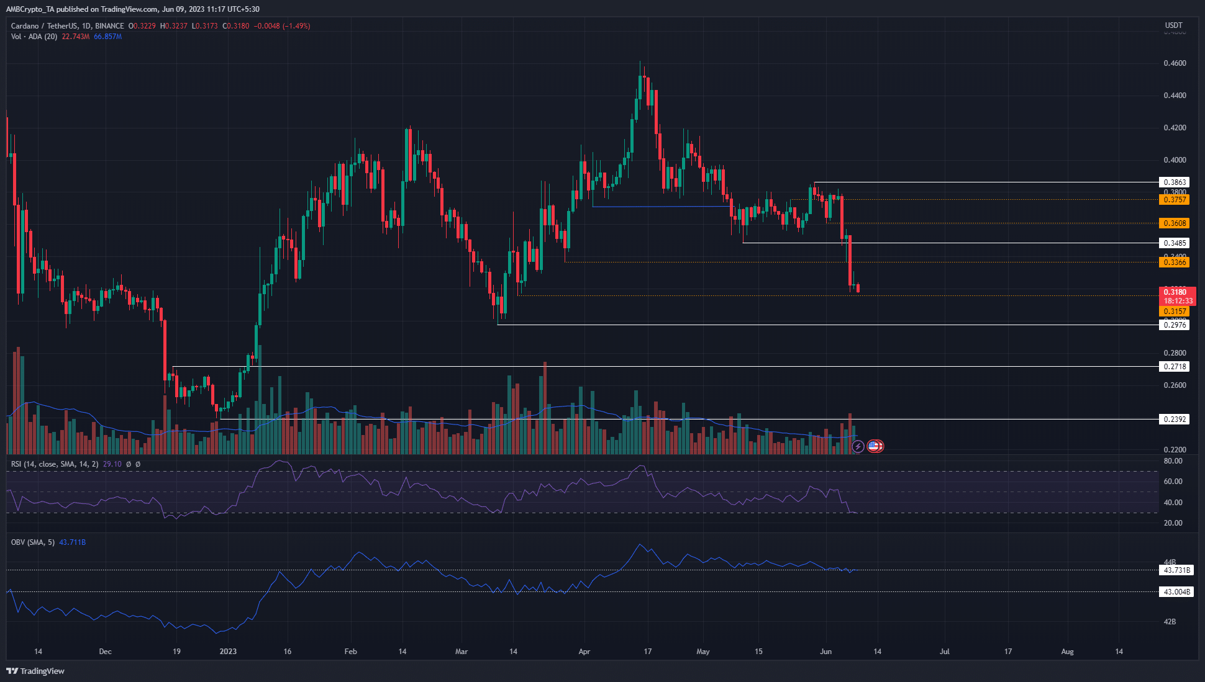This screenshot has height=682, width=1205.
Task: Click the Mar label on time axis
Action: (462, 652)
